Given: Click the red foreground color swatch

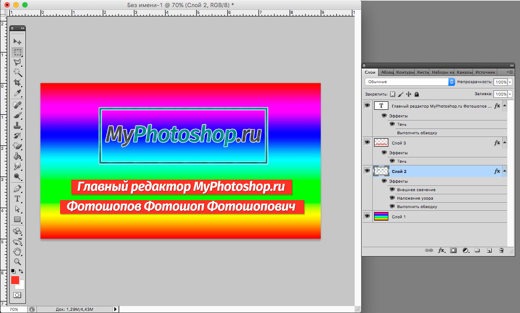Looking at the screenshot, I should [x=14, y=281].
